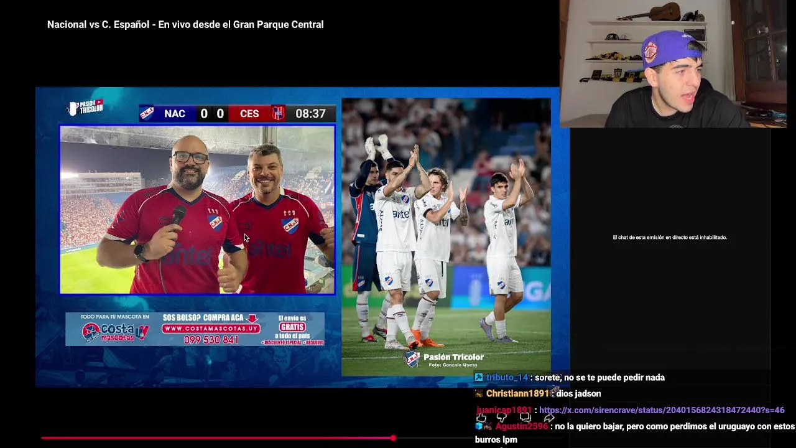Click the CES team label on scoreboard
The width and height of the screenshot is (796, 448).
249,114
